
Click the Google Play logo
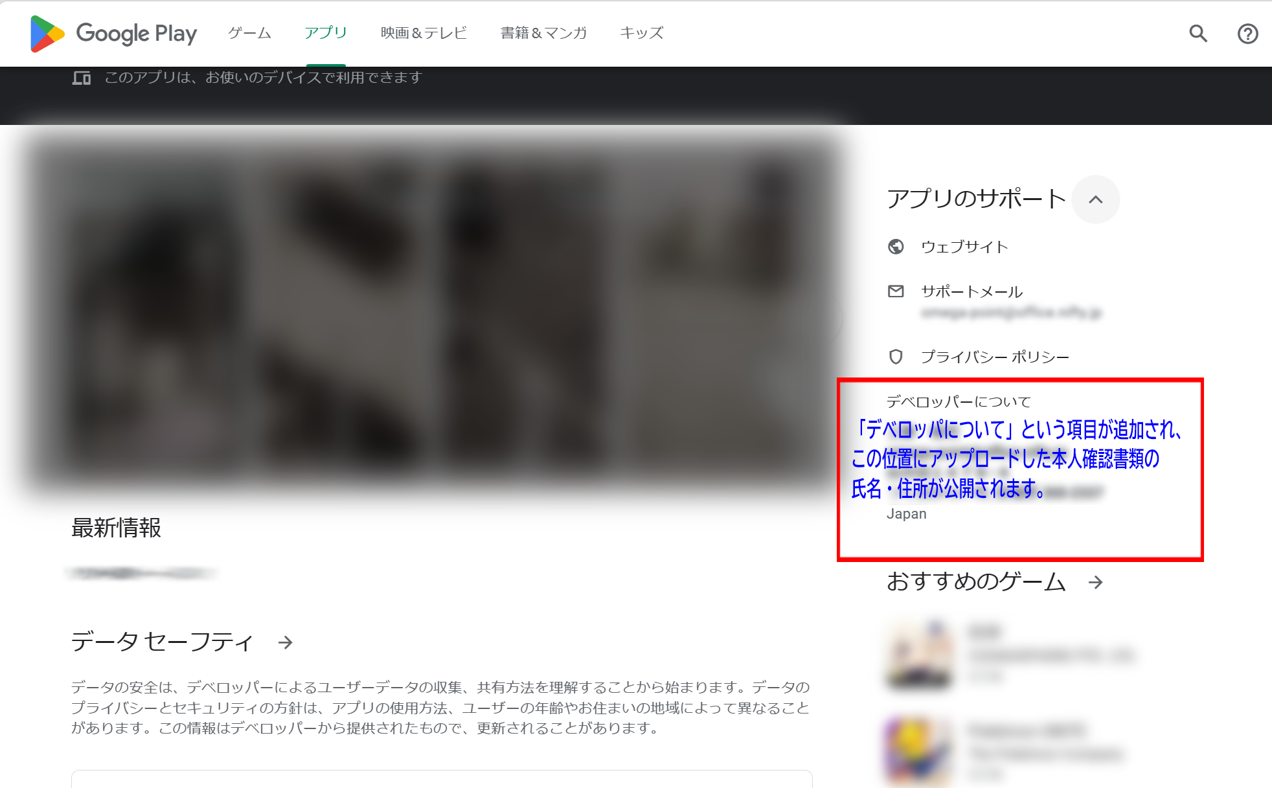coord(113,33)
